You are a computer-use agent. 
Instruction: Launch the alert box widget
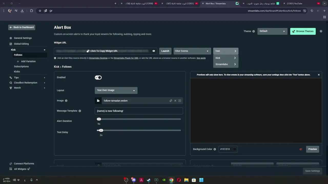[165, 51]
